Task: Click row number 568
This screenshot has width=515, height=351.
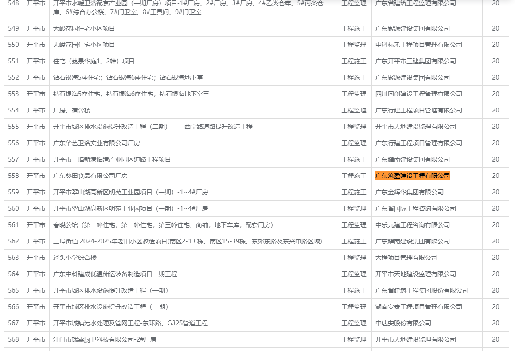Action: [x=13, y=339]
